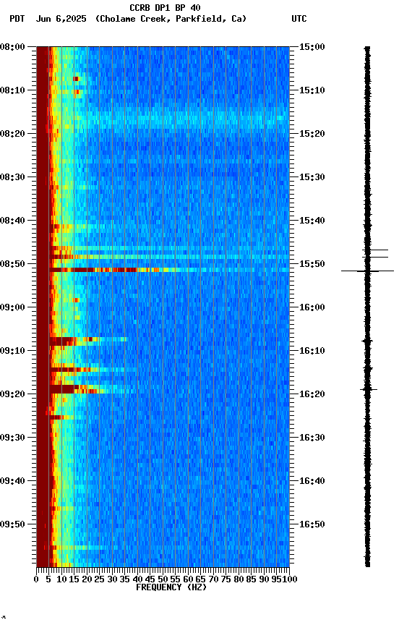Click the "FREQUENCY (HZ)" axis title

tap(171, 587)
